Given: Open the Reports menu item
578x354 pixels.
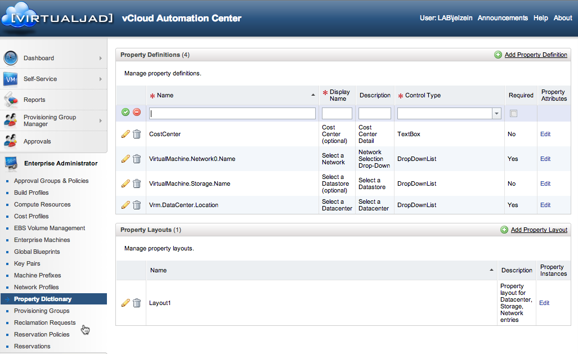Looking at the screenshot, I should tap(34, 100).
